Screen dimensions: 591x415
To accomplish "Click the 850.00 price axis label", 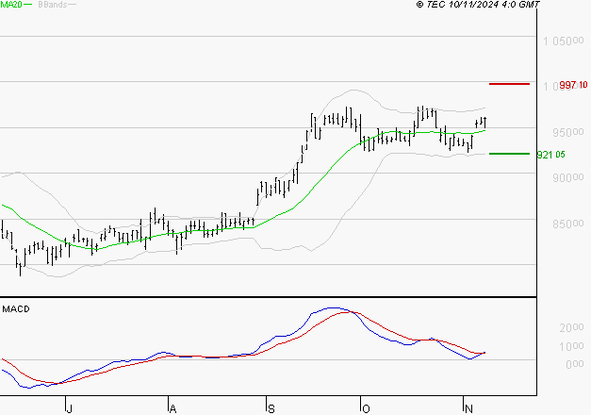I will 568,224.
